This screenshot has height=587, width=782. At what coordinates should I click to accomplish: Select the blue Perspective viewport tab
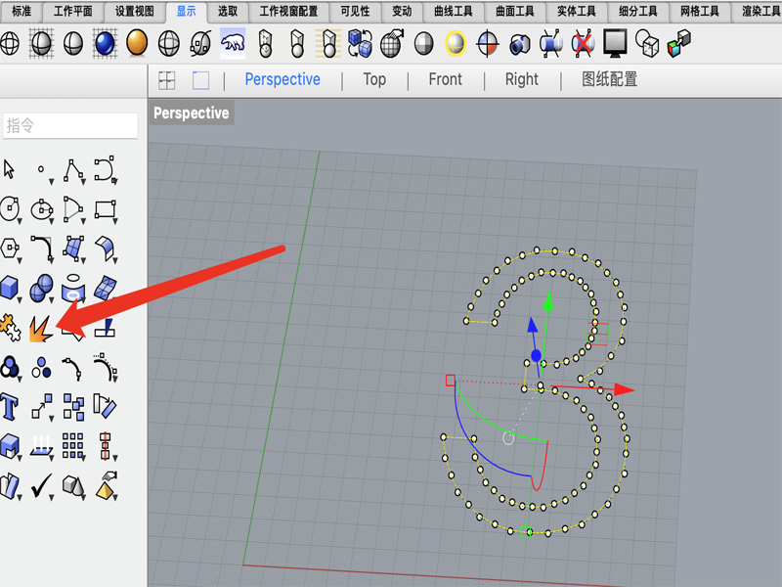click(x=282, y=79)
